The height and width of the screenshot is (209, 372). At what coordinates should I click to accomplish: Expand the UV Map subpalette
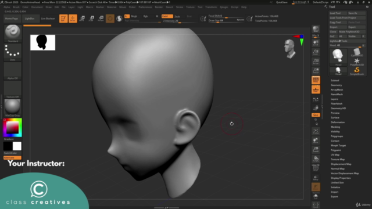tap(335, 155)
